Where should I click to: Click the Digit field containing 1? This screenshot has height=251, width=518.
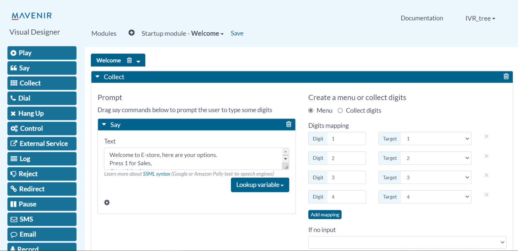(x=347, y=139)
